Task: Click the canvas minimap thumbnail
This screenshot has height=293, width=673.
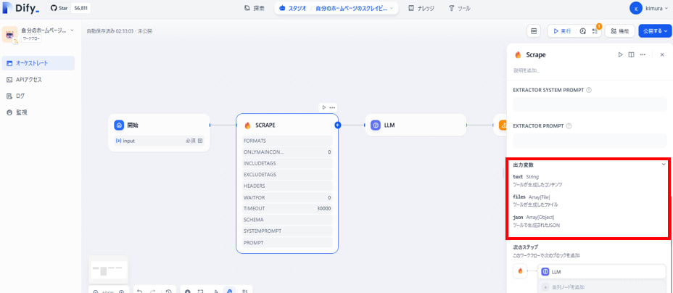Action: click(x=109, y=271)
